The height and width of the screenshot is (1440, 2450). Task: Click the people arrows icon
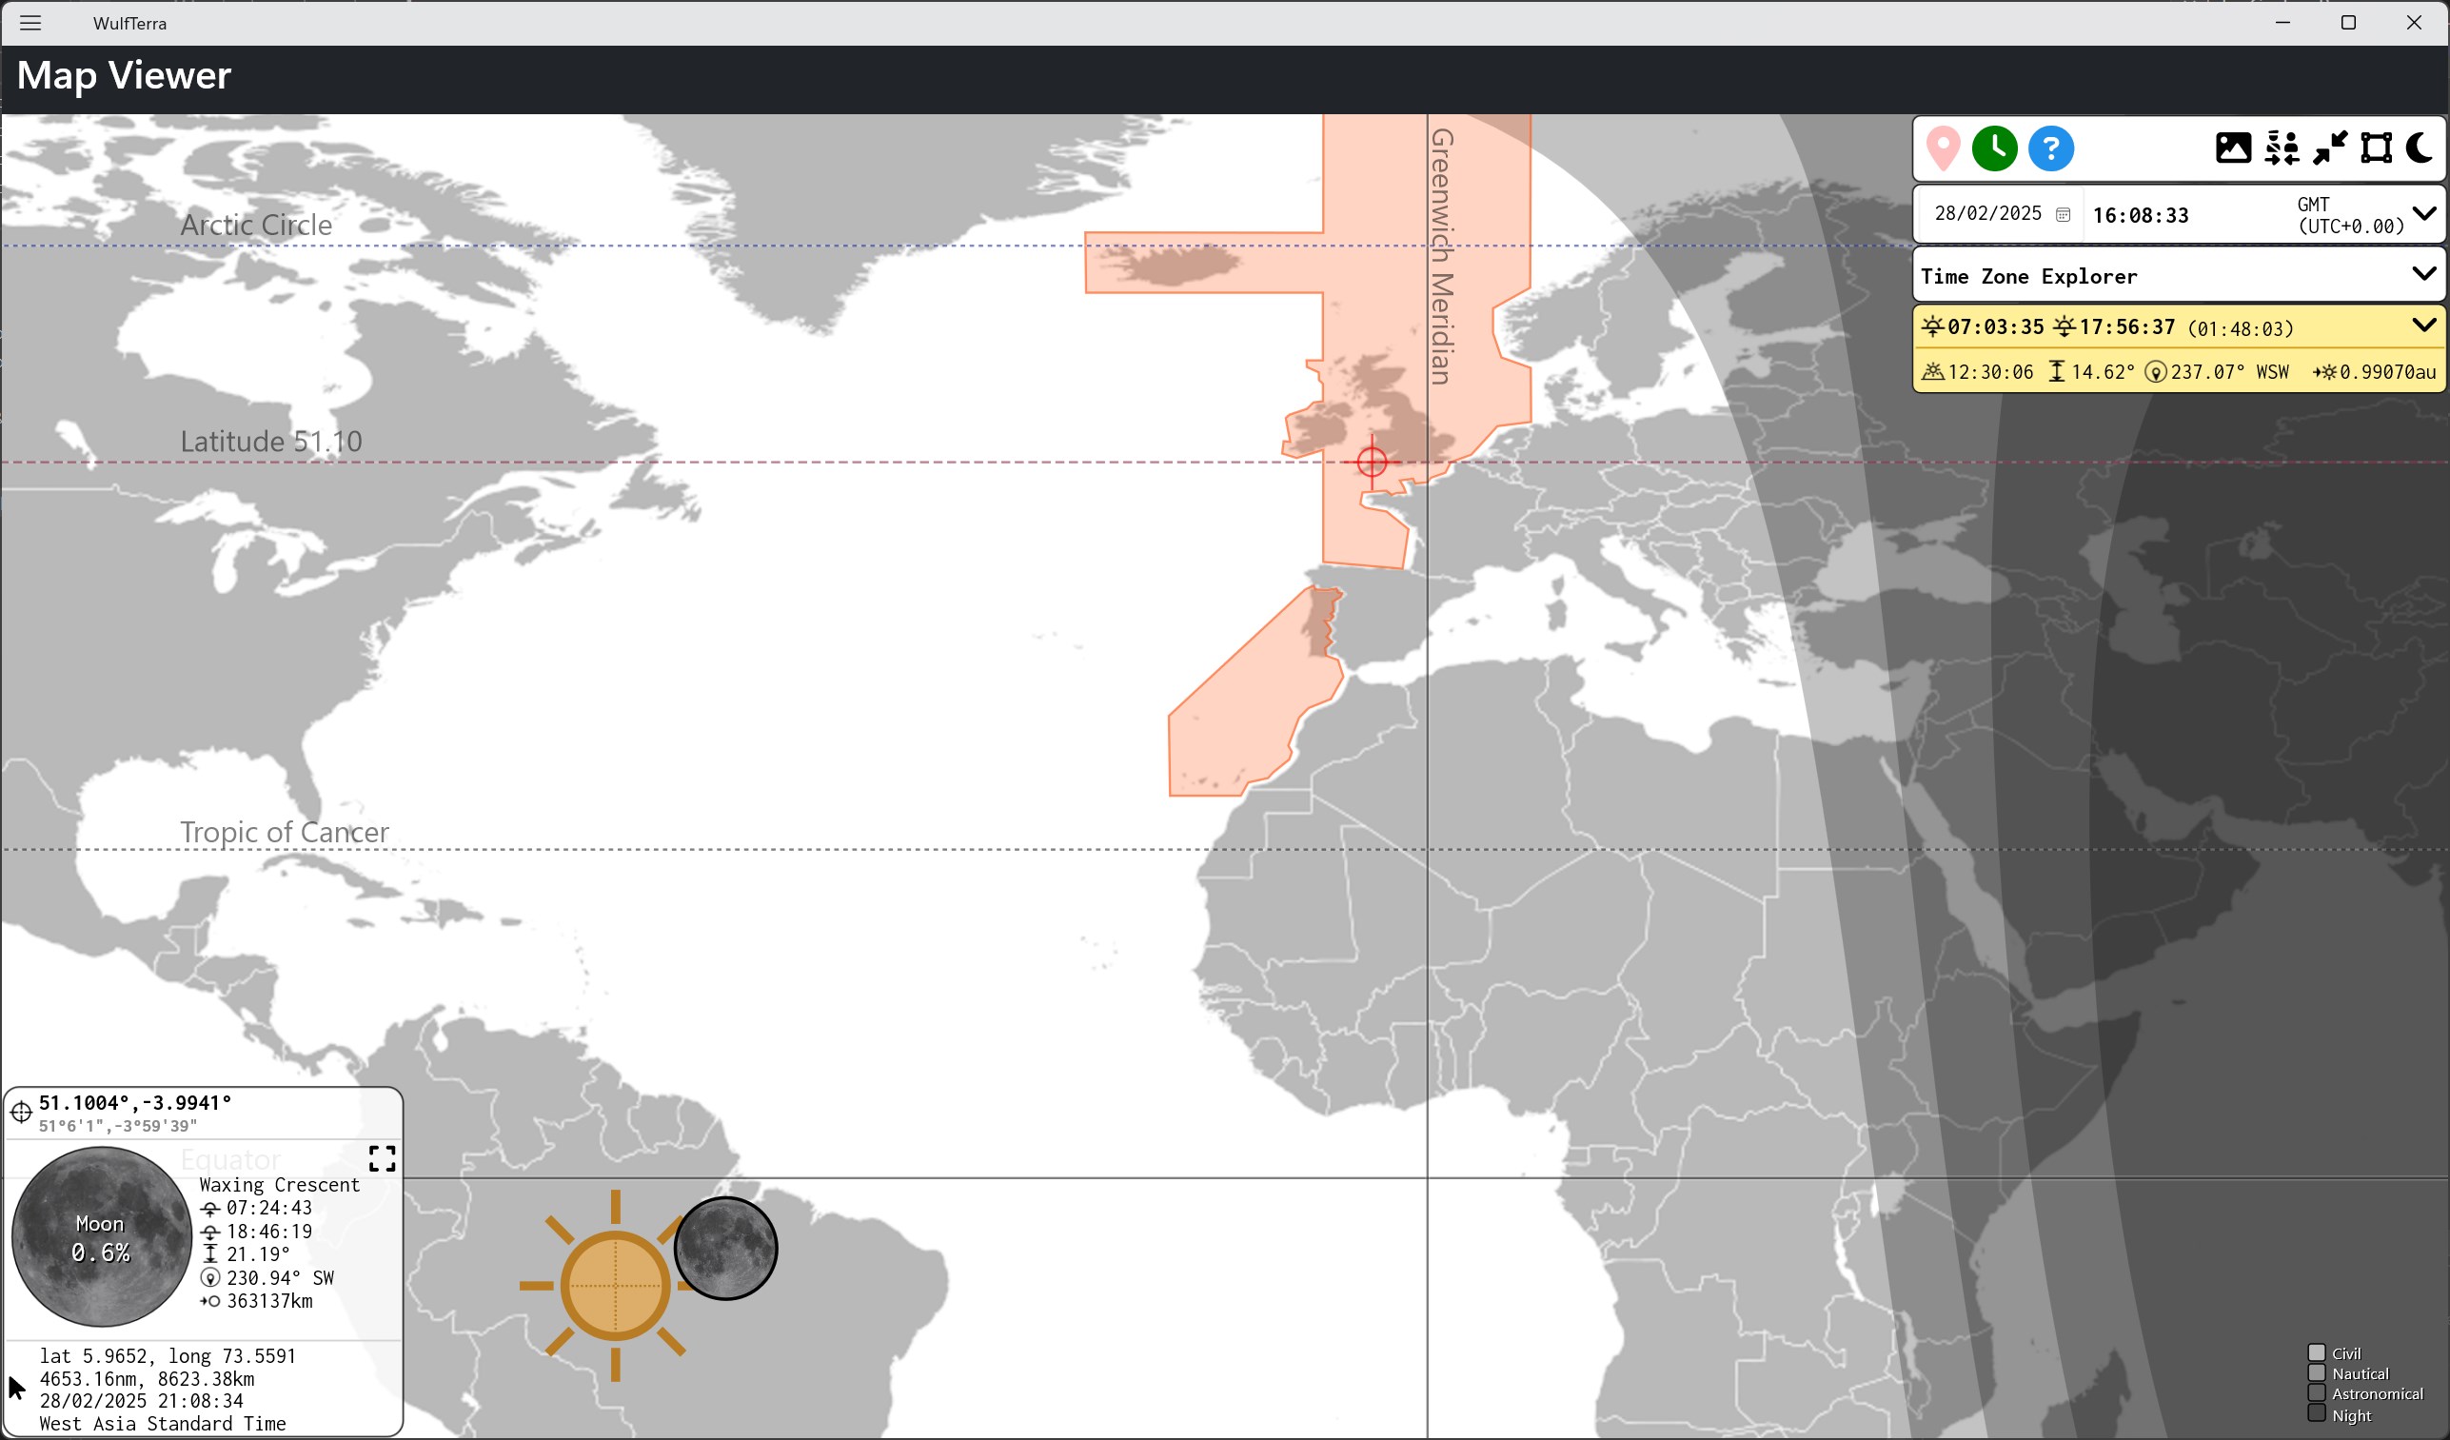pyautogui.click(x=2281, y=148)
